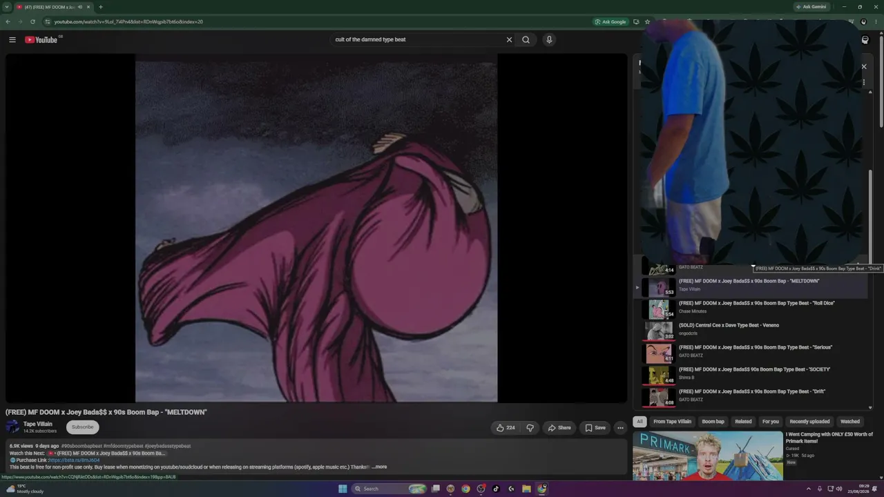Image resolution: width=884 pixels, height=497 pixels.
Task: Open the playlist options three-dot menu
Action: (x=863, y=83)
